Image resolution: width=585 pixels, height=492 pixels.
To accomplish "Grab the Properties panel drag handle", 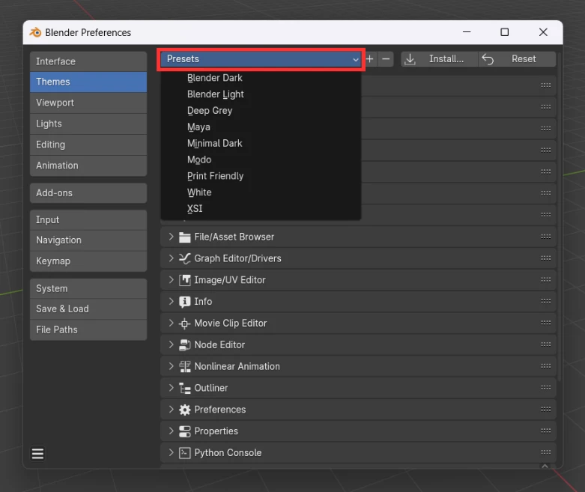I will point(546,431).
